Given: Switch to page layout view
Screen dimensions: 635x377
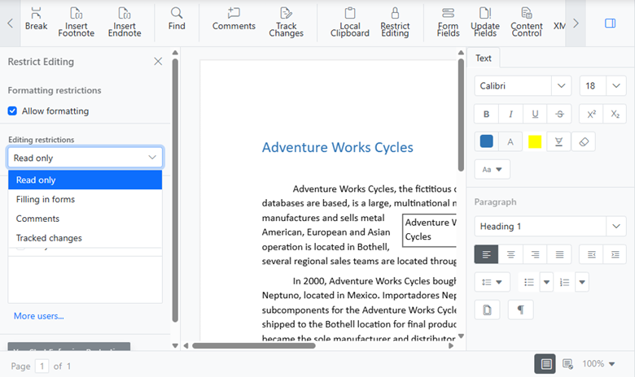Looking at the screenshot, I should (545, 364).
